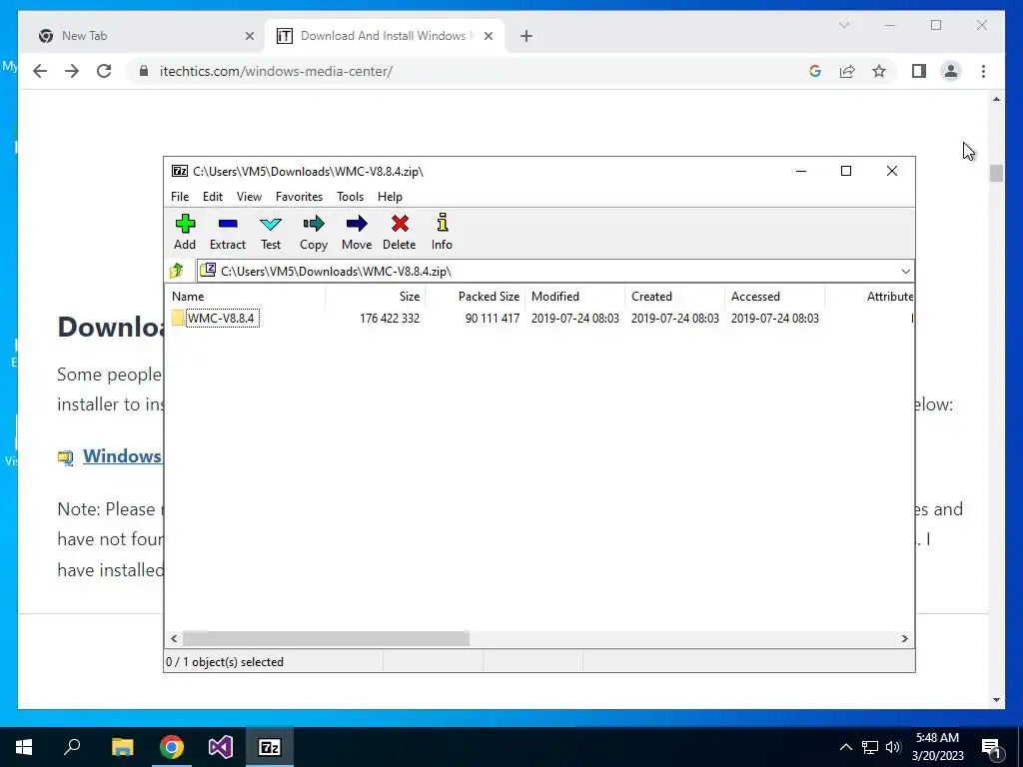1023x767 pixels.
Task: Click Visual Studio taskbar icon
Action: pos(221,747)
